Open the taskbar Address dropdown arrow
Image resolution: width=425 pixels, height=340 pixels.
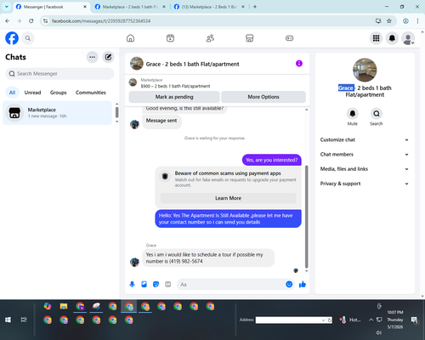(323, 320)
